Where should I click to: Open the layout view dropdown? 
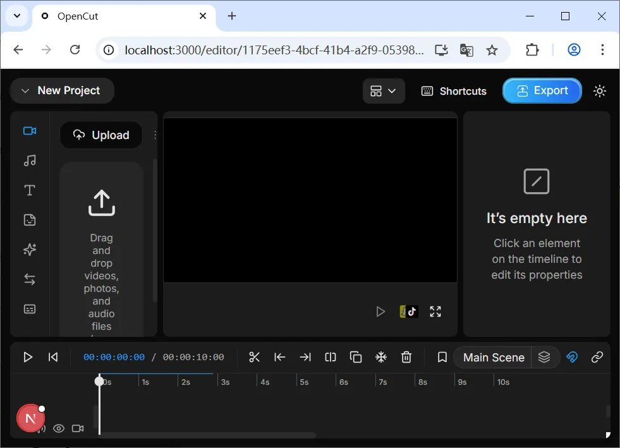click(x=383, y=90)
